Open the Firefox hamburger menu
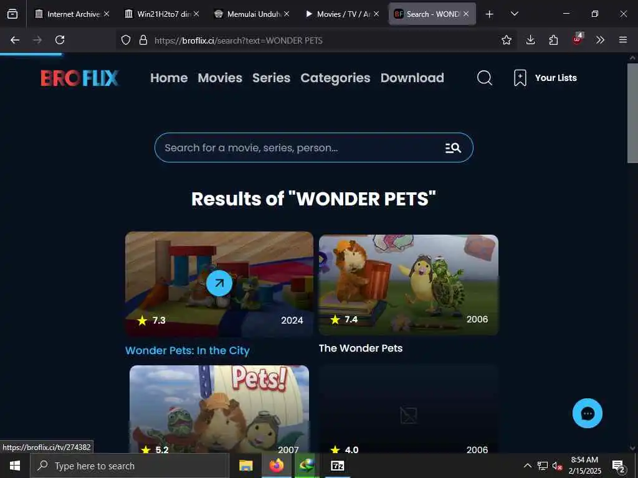Viewport: 638px width, 478px height. point(623,40)
